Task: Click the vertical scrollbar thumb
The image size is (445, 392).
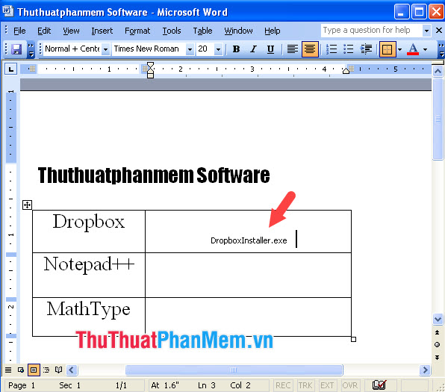Action: click(438, 119)
